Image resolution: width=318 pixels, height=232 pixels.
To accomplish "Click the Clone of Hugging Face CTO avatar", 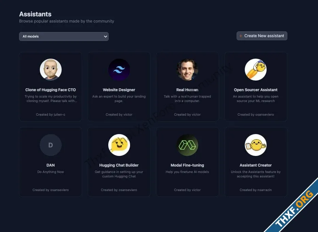I will coord(50,70).
